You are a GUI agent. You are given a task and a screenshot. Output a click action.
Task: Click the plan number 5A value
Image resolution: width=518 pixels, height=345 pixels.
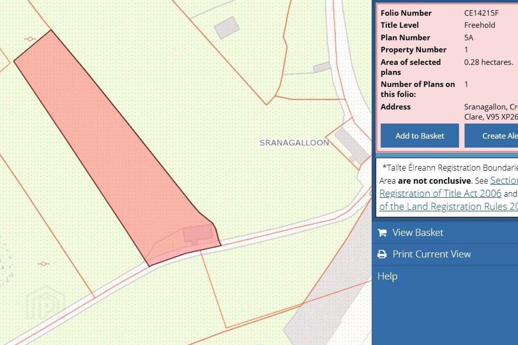tap(469, 37)
